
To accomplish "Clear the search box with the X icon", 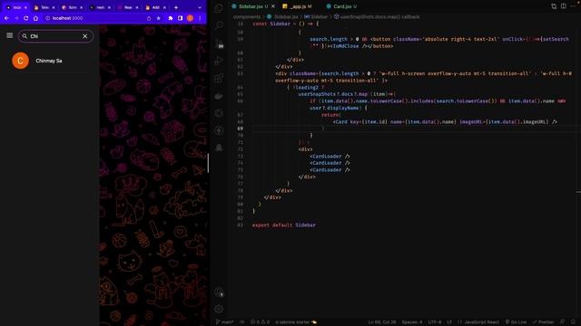I will pos(84,36).
